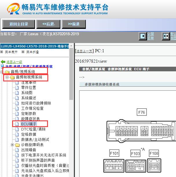Open 无法插入光盘或插入后立即弹 page
The image size is (176, 177).
pos(45,171)
